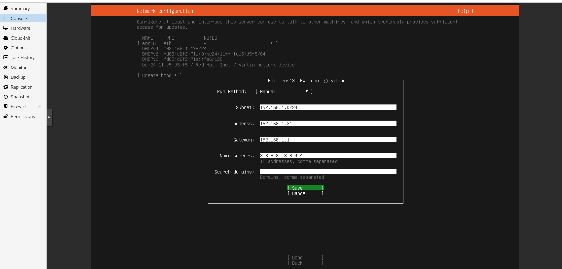Image resolution: width=562 pixels, height=269 pixels.
Task: Open the Summary menu item
Action: pos(23,8)
